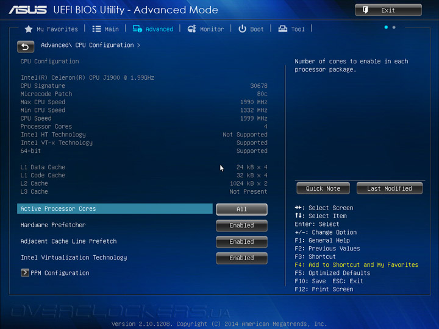Select the Active Processor Cores row
This screenshot has height=329, width=439.
coord(115,209)
